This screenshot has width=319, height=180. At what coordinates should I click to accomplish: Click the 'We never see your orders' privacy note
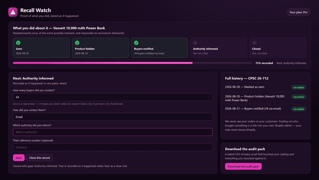coord(263,126)
